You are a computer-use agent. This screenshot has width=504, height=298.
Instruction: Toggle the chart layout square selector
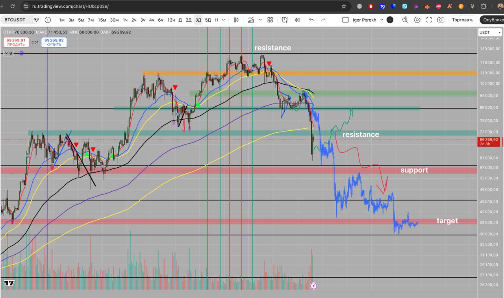pyautogui.click(x=345, y=20)
